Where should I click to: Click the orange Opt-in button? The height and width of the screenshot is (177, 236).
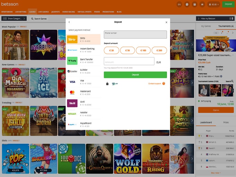(216, 110)
